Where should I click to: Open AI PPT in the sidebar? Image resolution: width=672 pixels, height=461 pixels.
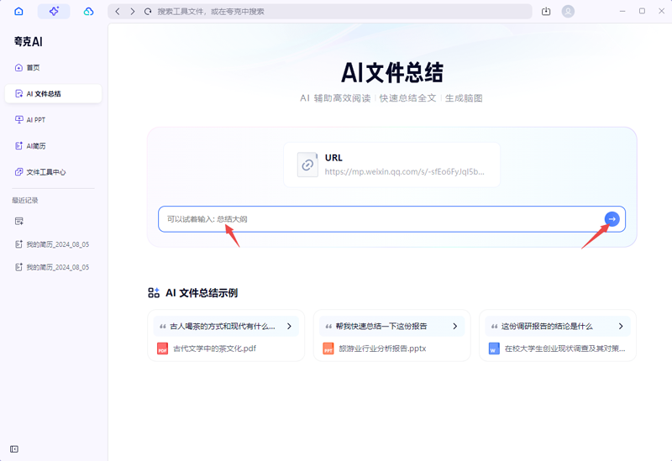tap(53, 120)
